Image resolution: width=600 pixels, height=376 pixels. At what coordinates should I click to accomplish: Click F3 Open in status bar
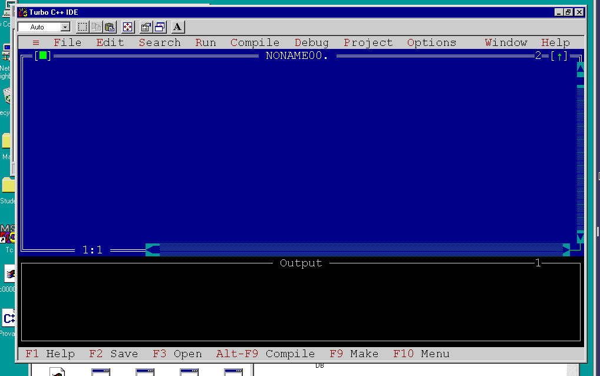click(x=177, y=354)
